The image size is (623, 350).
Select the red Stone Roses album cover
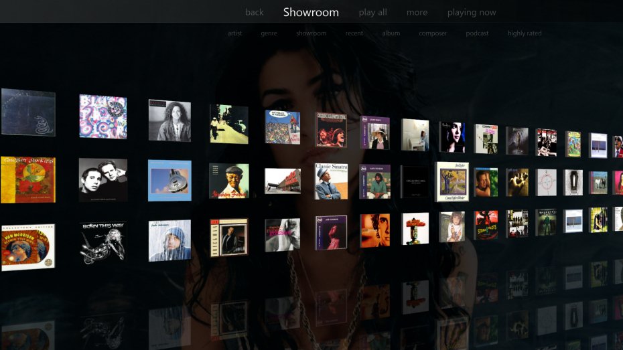[x=486, y=225]
